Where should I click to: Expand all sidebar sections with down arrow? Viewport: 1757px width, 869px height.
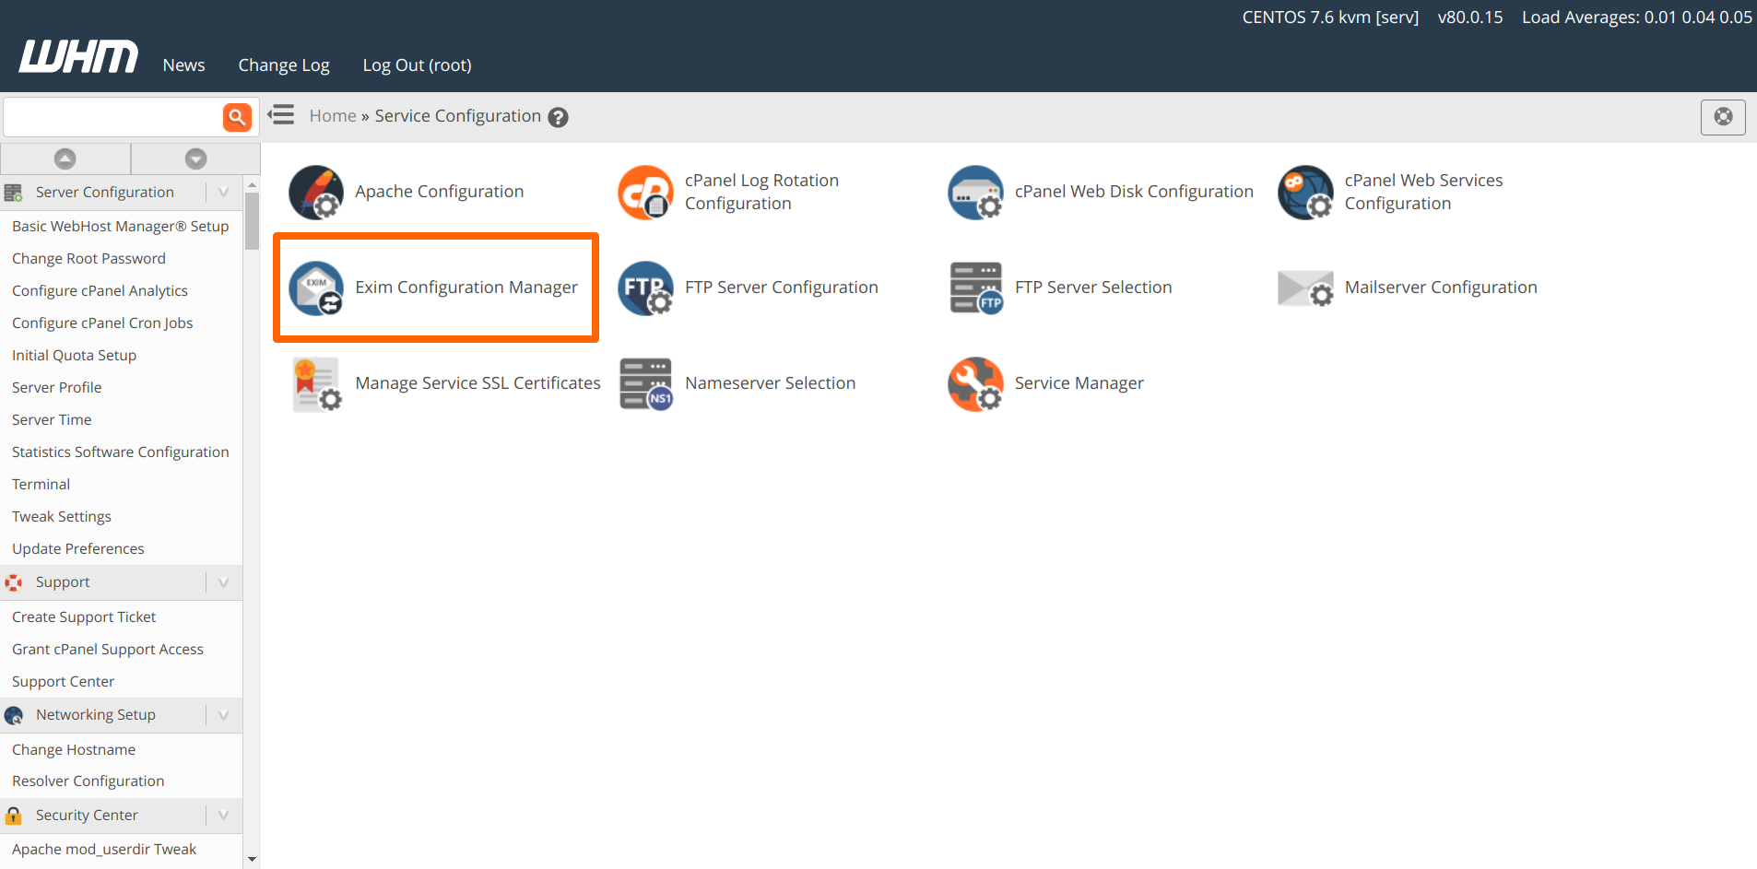pos(195,159)
